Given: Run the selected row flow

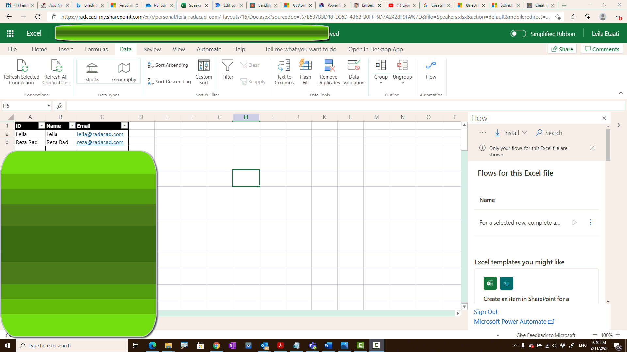Looking at the screenshot, I should (574, 222).
